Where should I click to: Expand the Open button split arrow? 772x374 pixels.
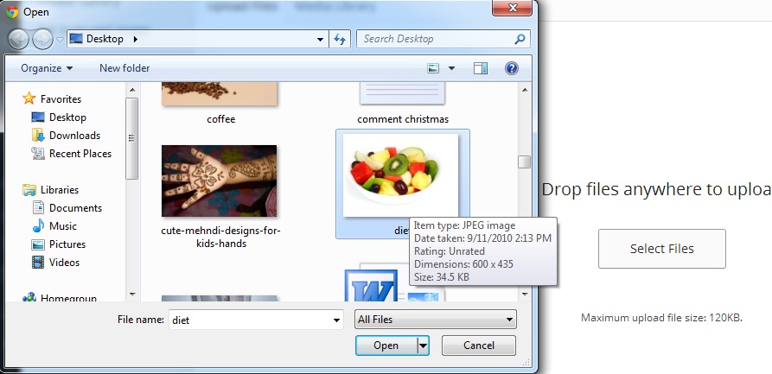423,345
